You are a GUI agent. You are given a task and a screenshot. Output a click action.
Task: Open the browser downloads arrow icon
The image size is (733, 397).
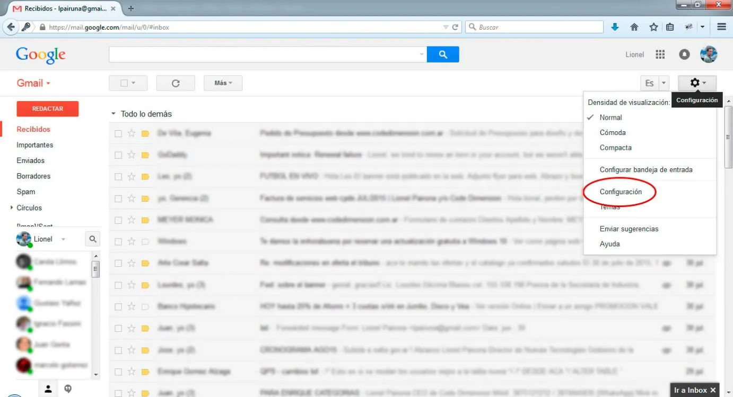(x=615, y=27)
